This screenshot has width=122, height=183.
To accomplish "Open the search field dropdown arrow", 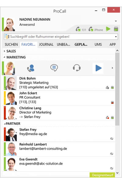I will click(x=116, y=37).
